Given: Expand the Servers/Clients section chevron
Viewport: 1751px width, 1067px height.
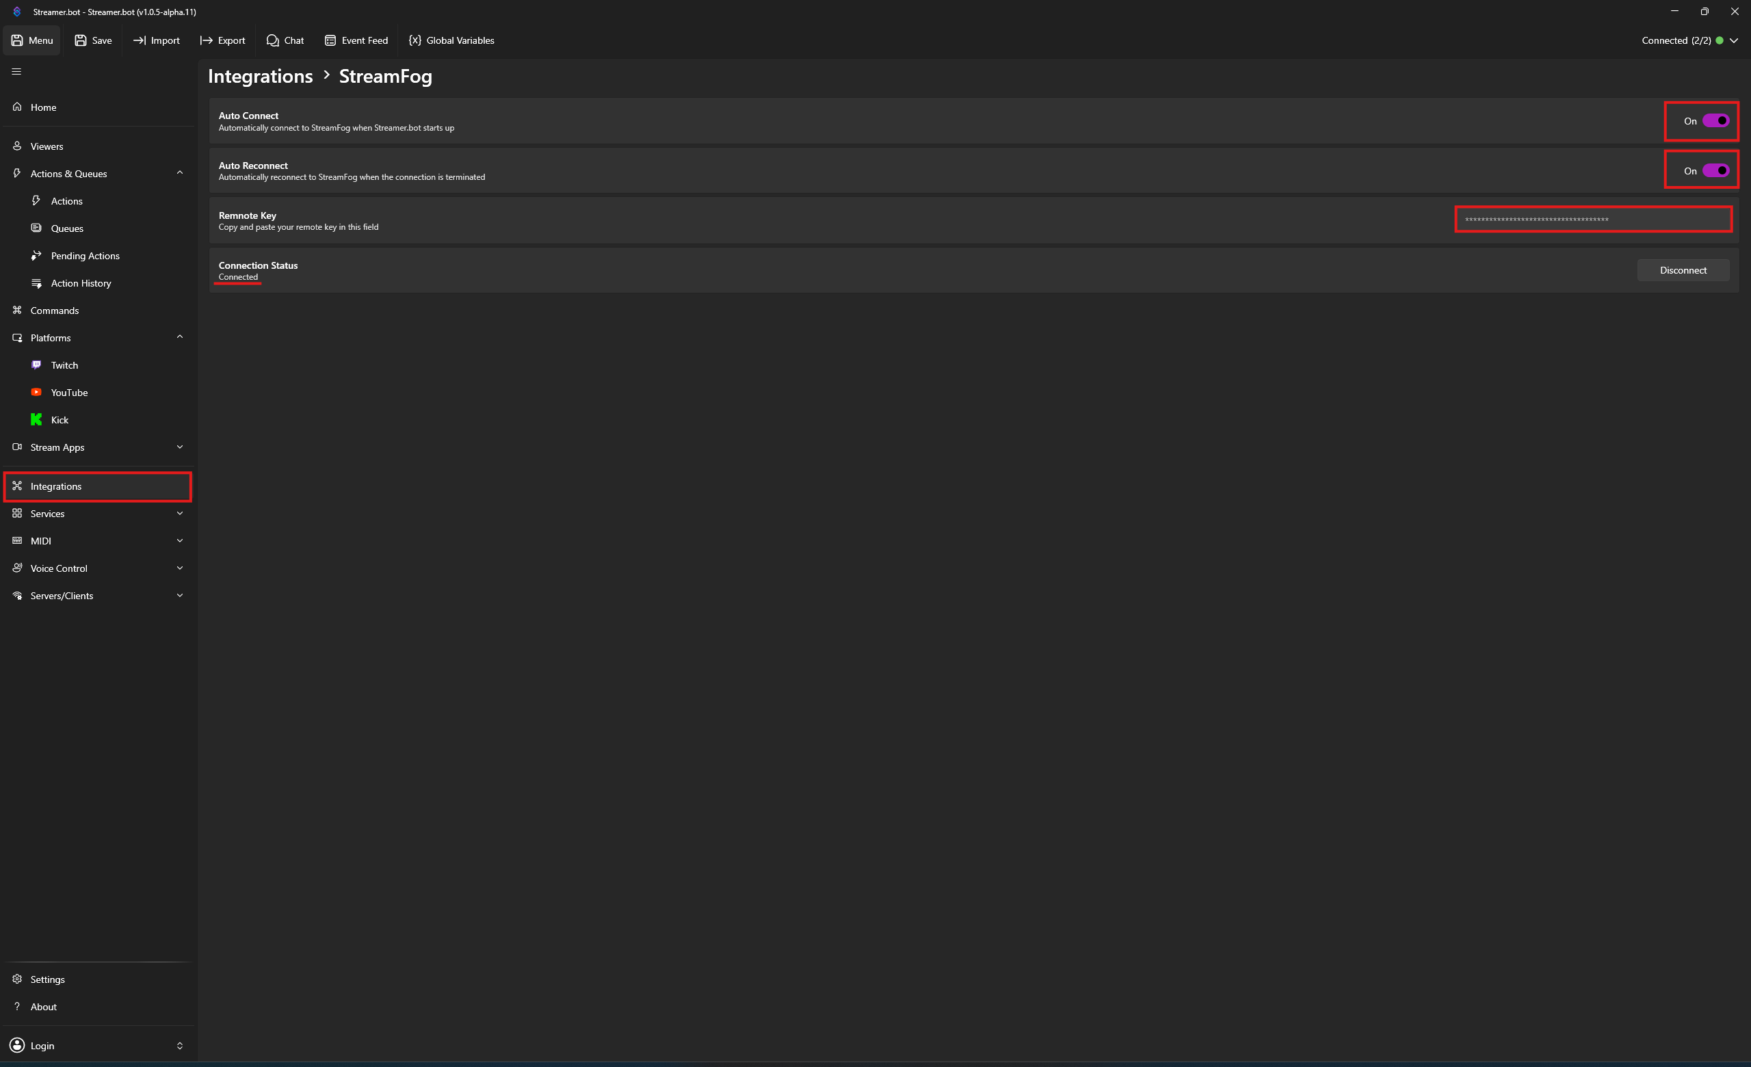Looking at the screenshot, I should click(180, 595).
